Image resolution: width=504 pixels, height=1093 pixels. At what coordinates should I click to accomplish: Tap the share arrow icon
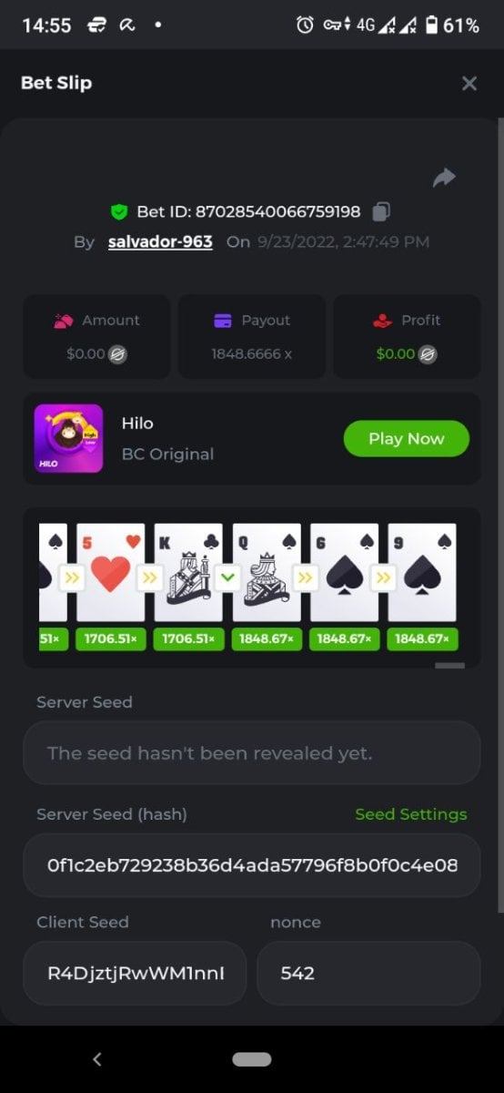pos(444,178)
